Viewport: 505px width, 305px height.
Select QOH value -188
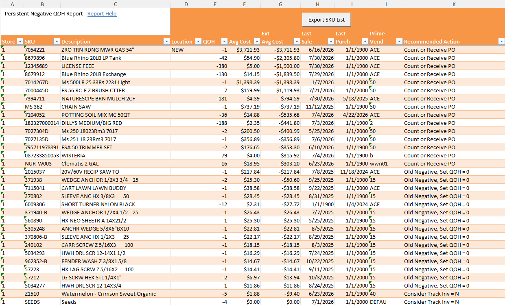pyautogui.click(x=215, y=123)
